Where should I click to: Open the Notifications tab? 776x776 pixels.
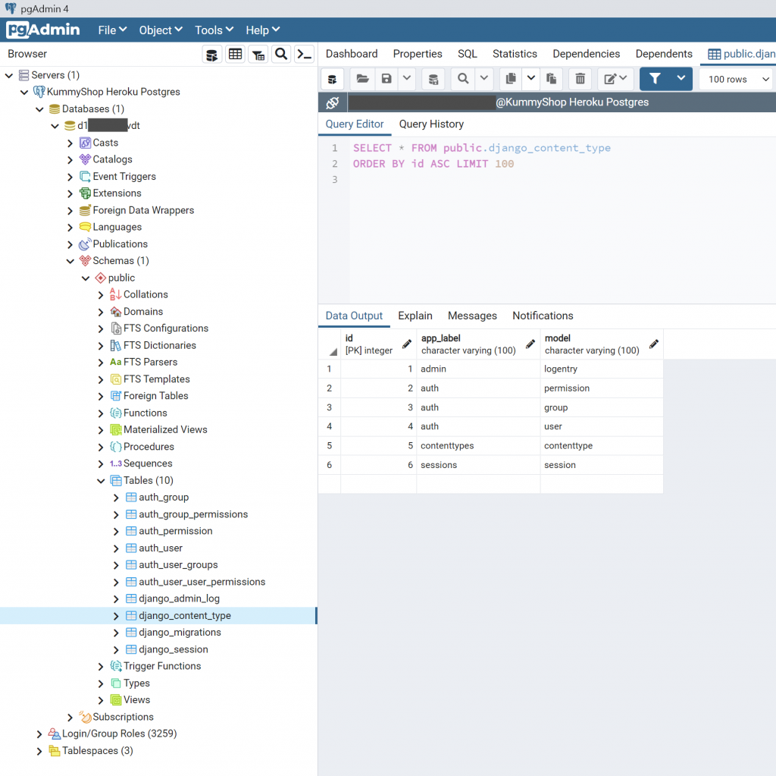pyautogui.click(x=543, y=316)
